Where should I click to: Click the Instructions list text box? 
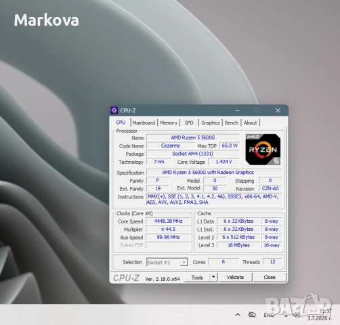(x=214, y=199)
